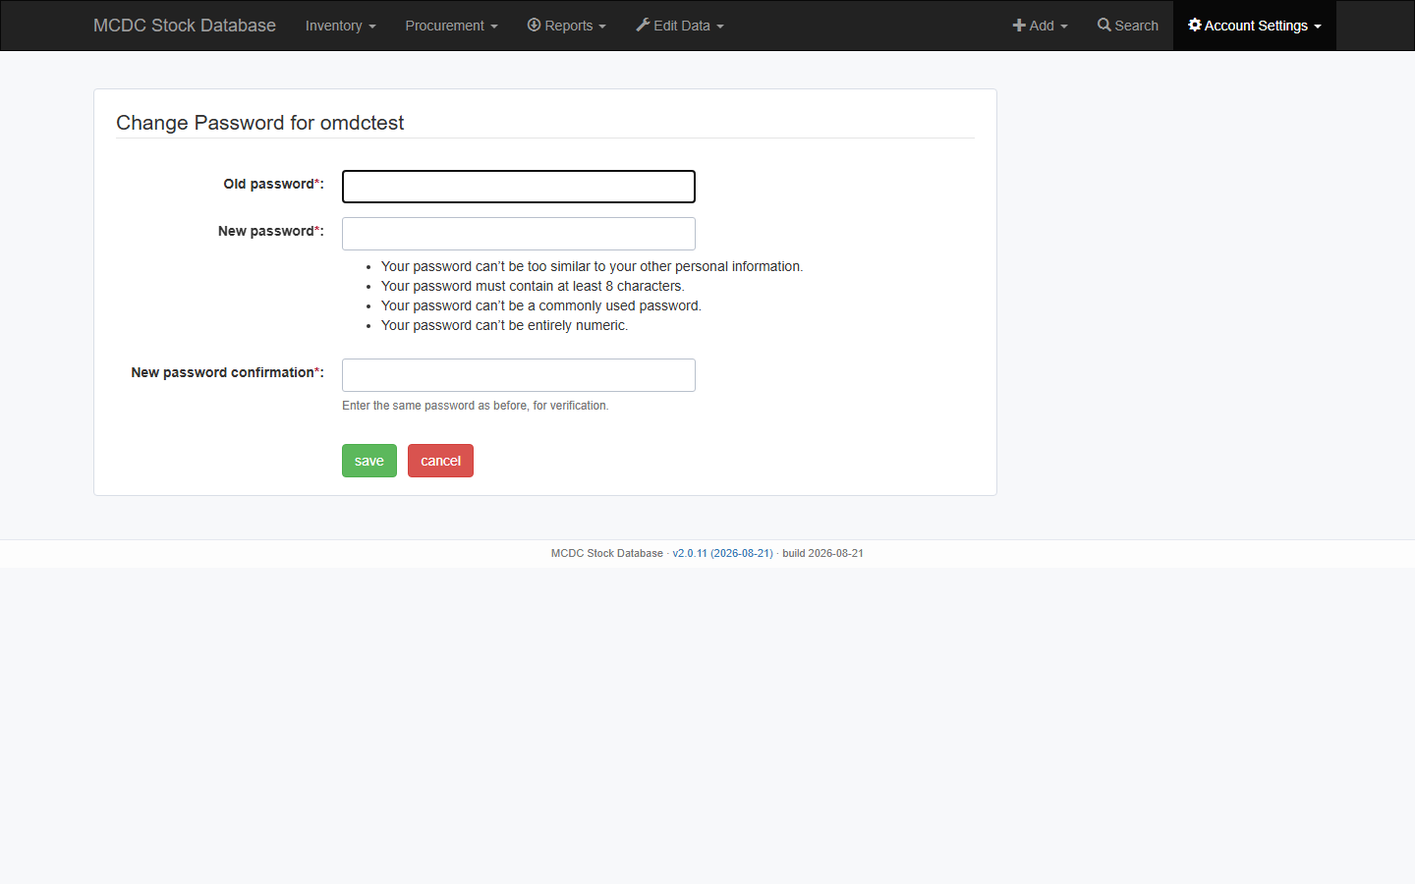Open the Search page from navbar
Screen dimensions: 1415x884
(x=1128, y=26)
